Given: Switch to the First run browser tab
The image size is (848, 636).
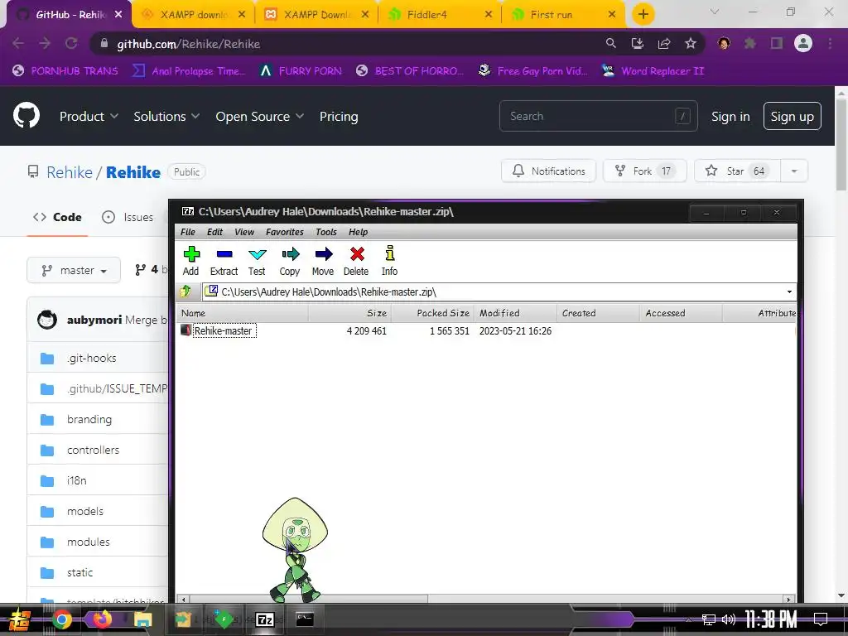Looking at the screenshot, I should click(x=563, y=15).
